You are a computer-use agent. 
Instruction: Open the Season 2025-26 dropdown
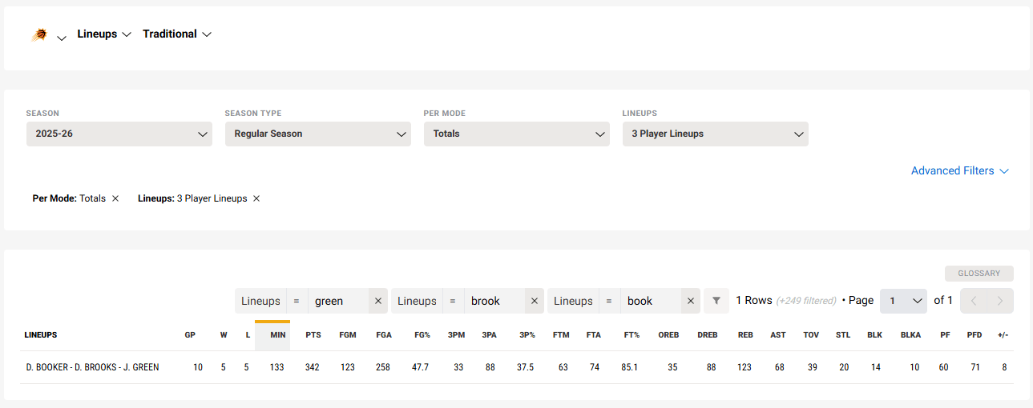[x=119, y=134]
